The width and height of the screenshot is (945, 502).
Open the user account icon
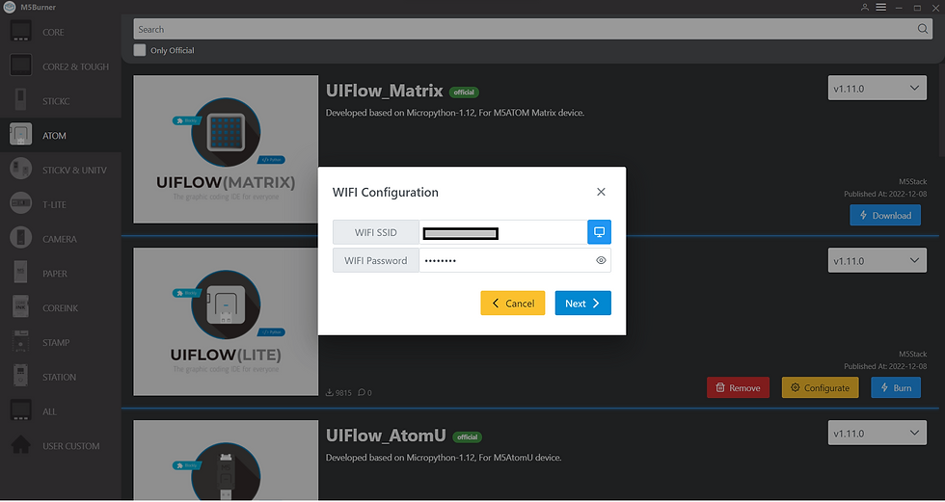(x=865, y=7)
